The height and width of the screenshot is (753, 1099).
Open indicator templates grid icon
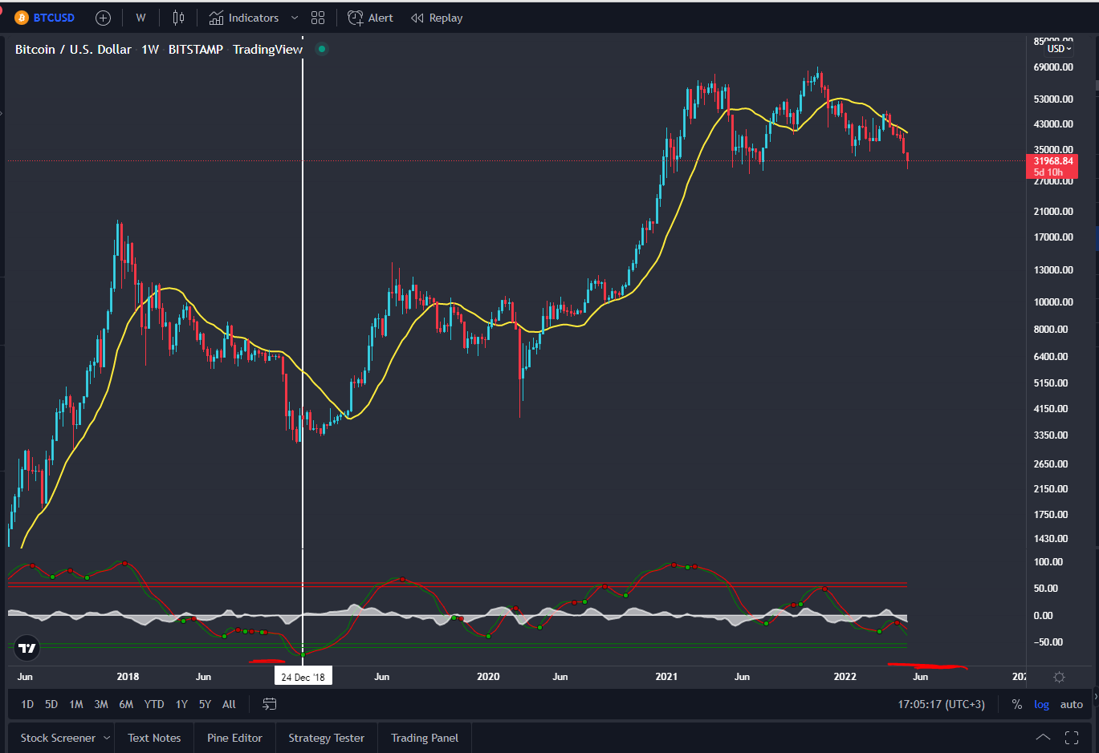pos(318,18)
